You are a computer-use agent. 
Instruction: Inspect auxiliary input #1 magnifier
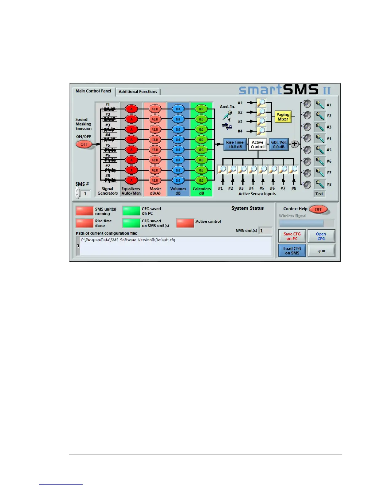(261, 103)
